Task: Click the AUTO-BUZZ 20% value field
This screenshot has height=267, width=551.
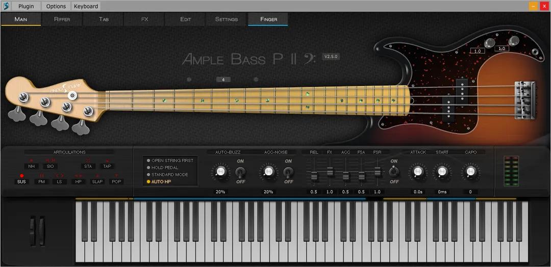Action: (x=220, y=192)
